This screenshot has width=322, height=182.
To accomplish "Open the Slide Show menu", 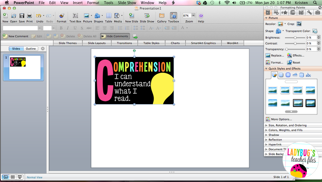I will click(x=127, y=3).
